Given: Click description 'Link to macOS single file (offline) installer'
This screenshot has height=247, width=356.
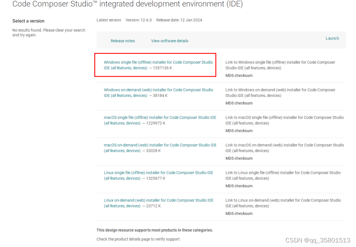Looking at the screenshot, I should pyautogui.click(x=284, y=120).
